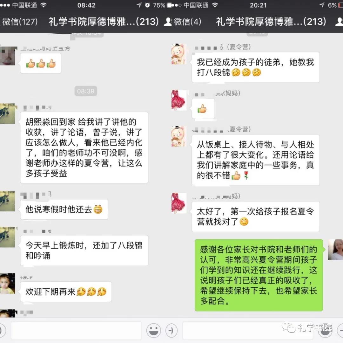Tap green message sender's avatar
The image size is (343, 343).
coord(335,249)
